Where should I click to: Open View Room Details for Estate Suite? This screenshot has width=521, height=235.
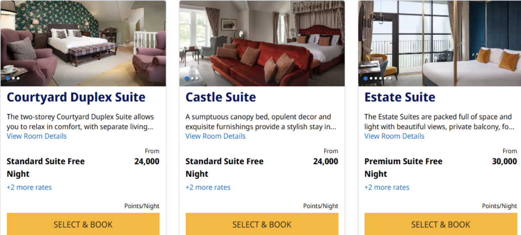pyautogui.click(x=394, y=136)
